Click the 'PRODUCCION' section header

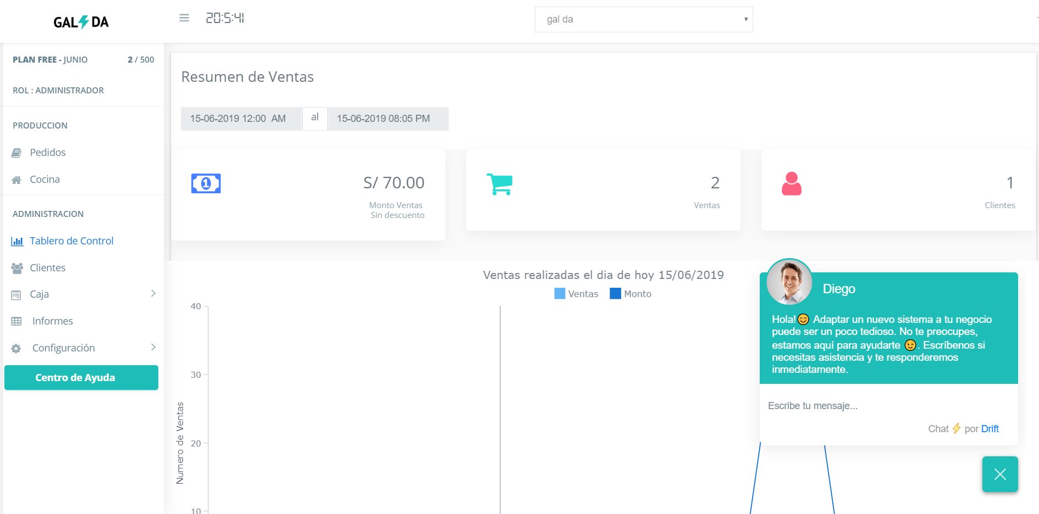tap(40, 126)
